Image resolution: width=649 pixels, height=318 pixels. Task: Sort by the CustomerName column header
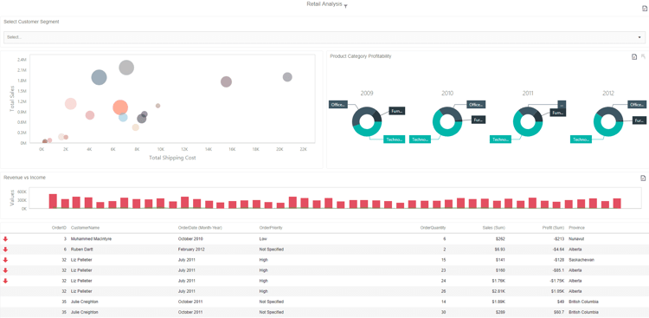86,228
